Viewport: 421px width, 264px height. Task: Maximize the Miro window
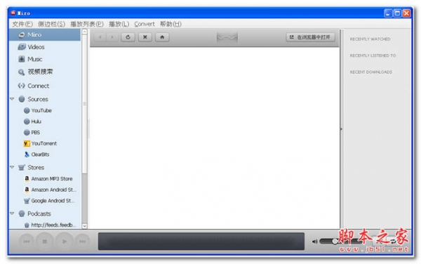397,13
